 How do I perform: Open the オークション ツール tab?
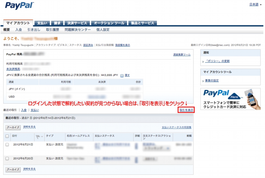pos(109,23)
